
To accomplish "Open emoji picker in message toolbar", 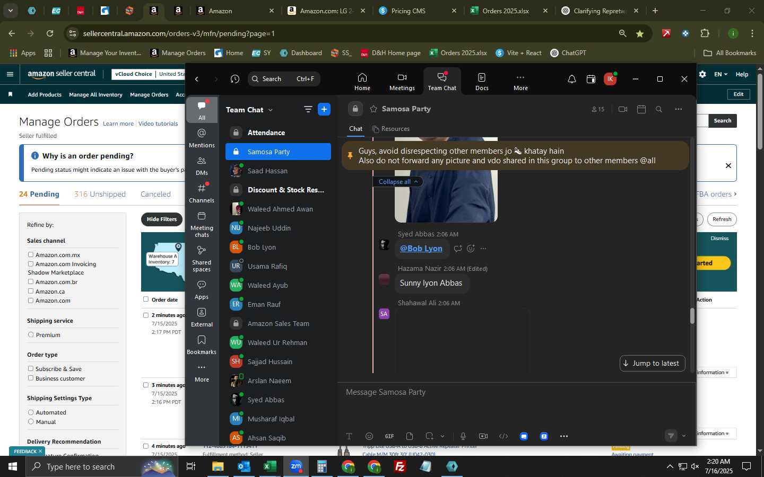I will (369, 436).
